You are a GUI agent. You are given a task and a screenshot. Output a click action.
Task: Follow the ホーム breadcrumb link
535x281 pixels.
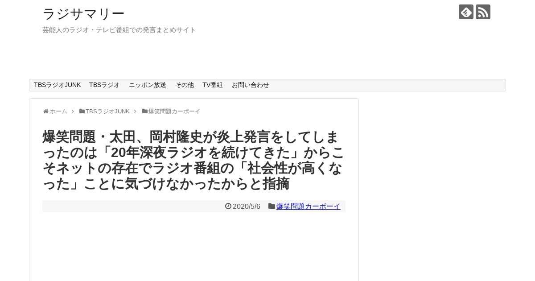pyautogui.click(x=58, y=112)
